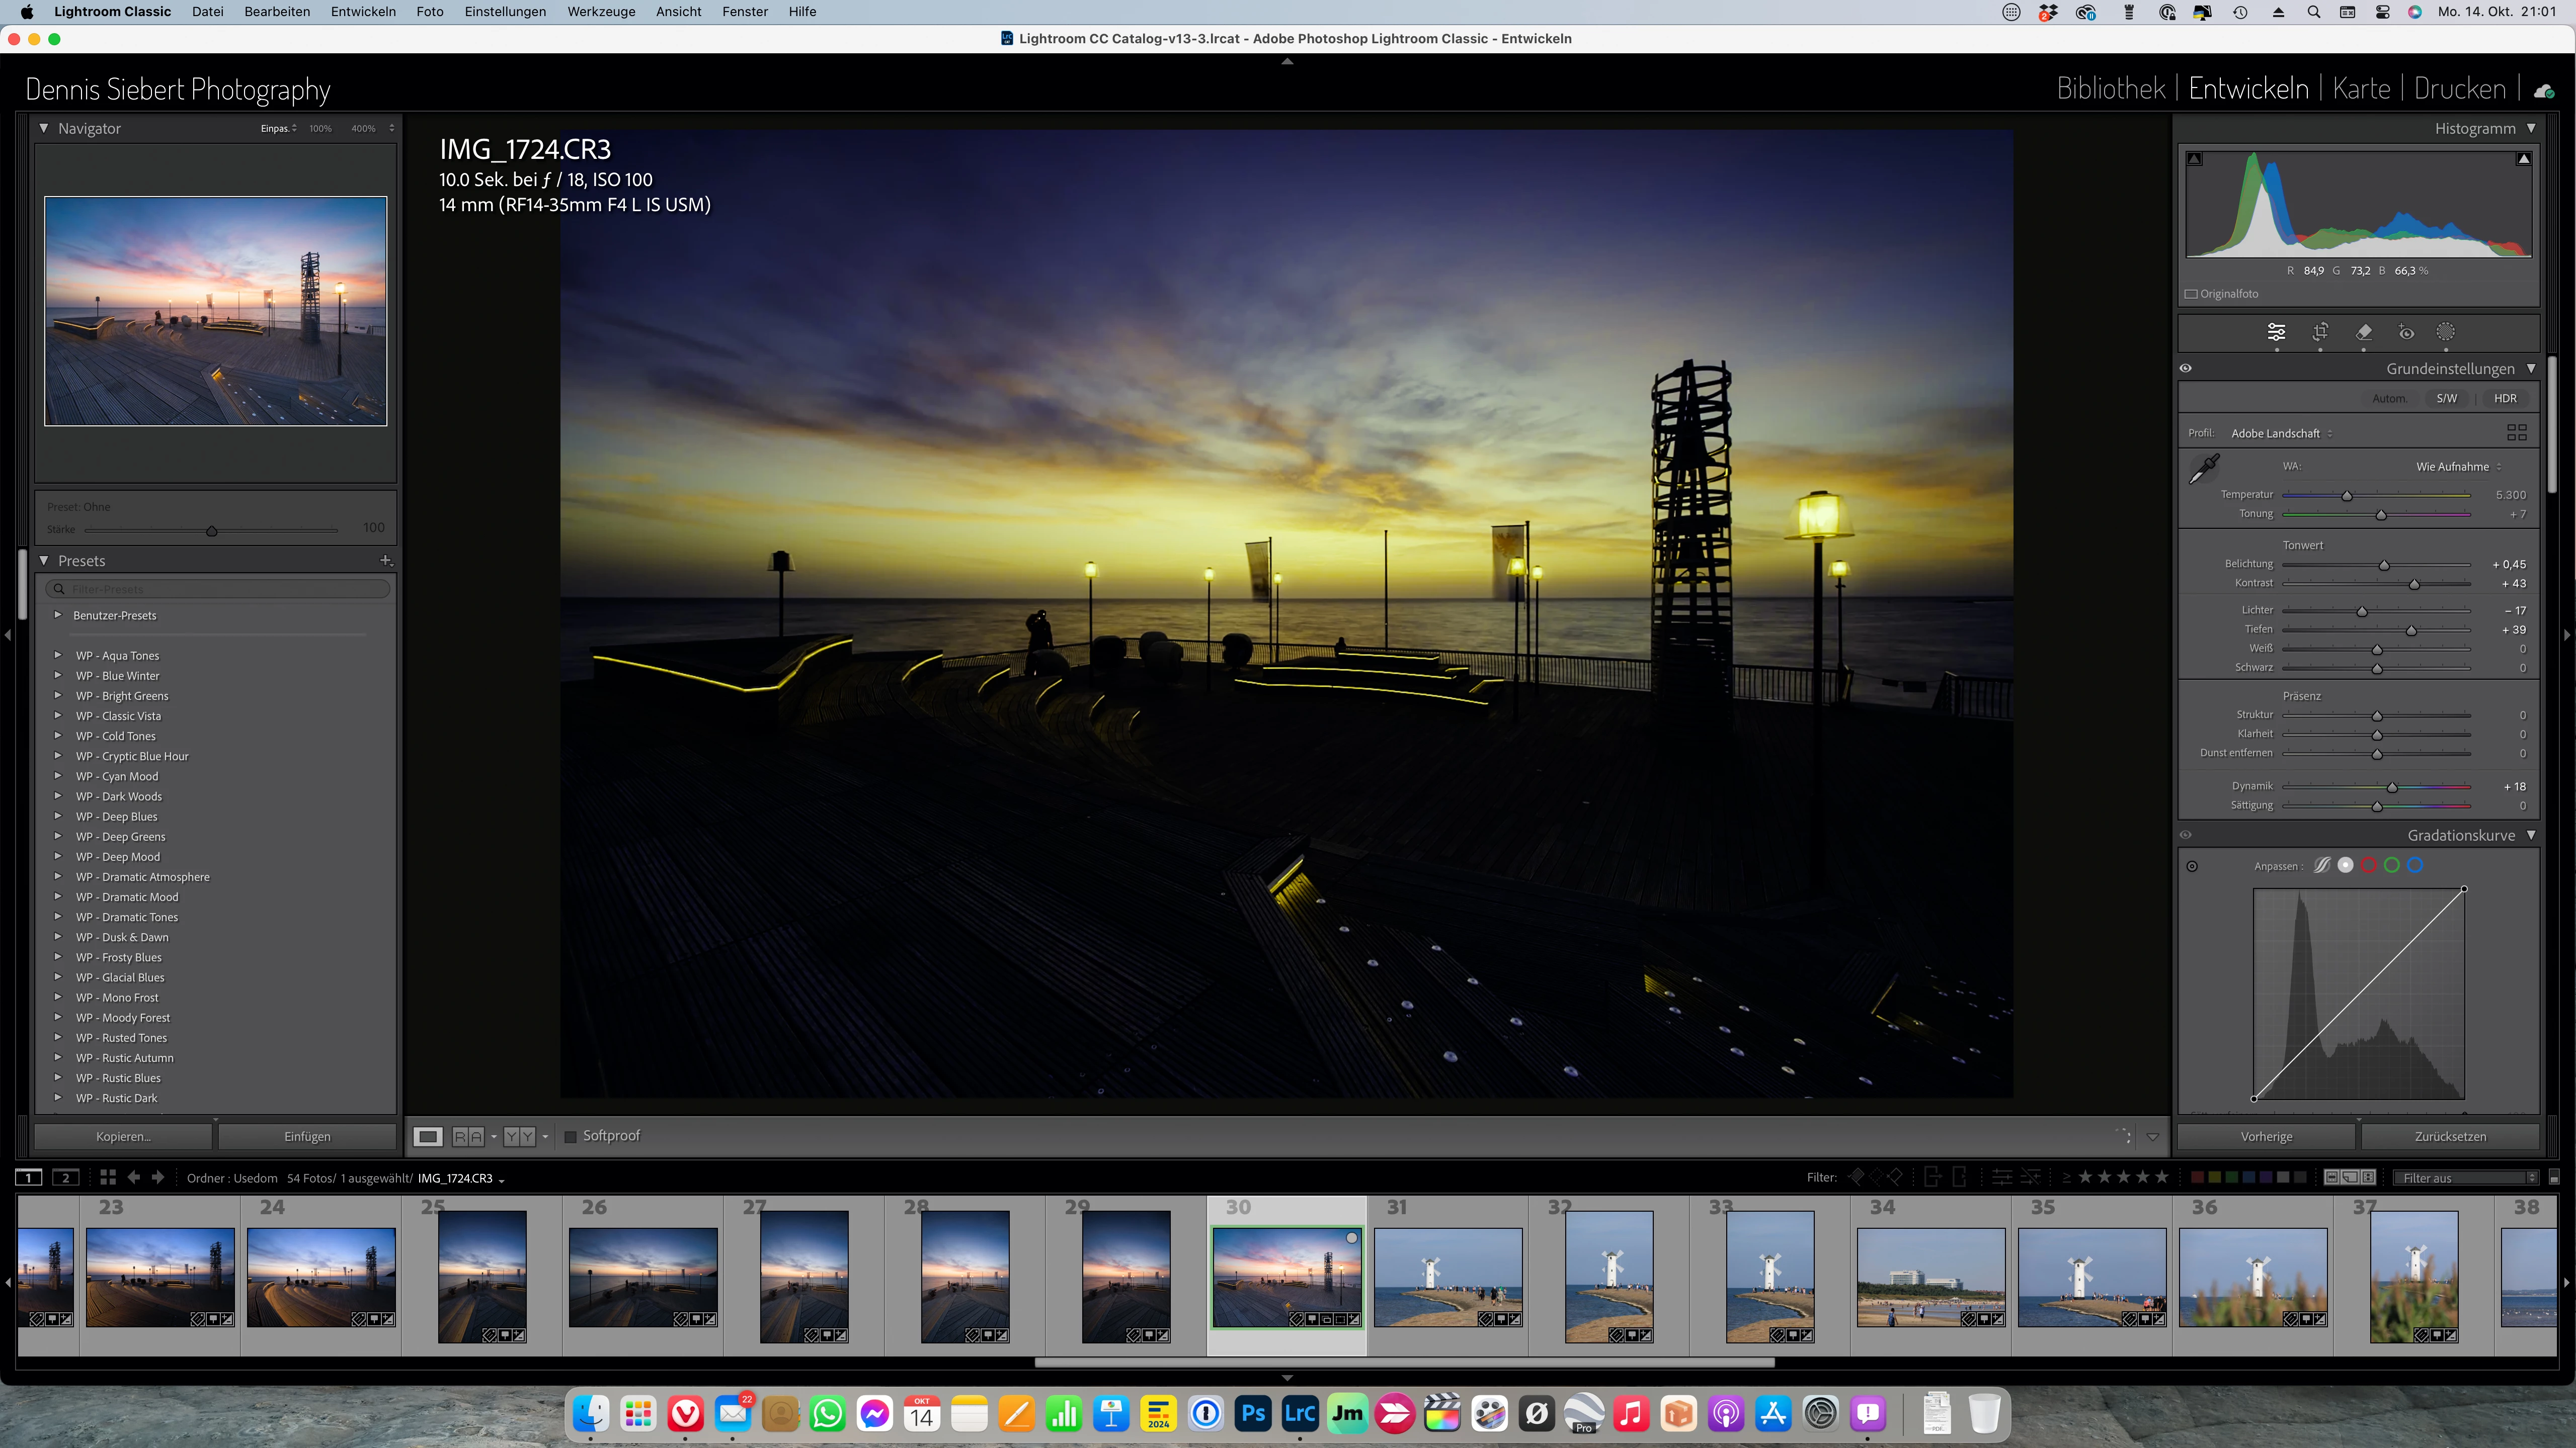Toggle the Originalfoto checkbox

click(2191, 294)
